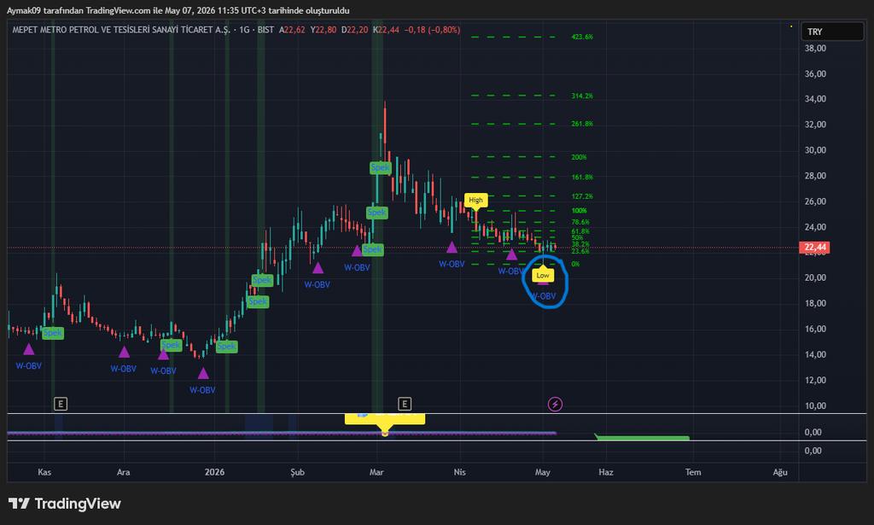Click the red 22,44 current price label

(x=815, y=247)
